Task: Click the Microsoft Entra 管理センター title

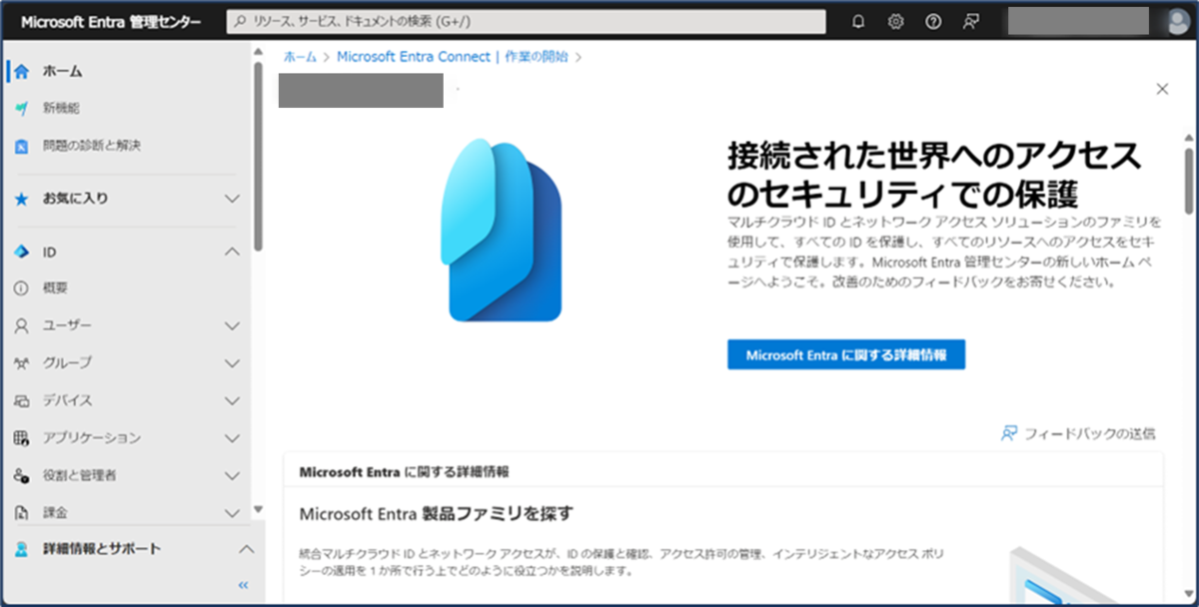Action: (x=111, y=22)
